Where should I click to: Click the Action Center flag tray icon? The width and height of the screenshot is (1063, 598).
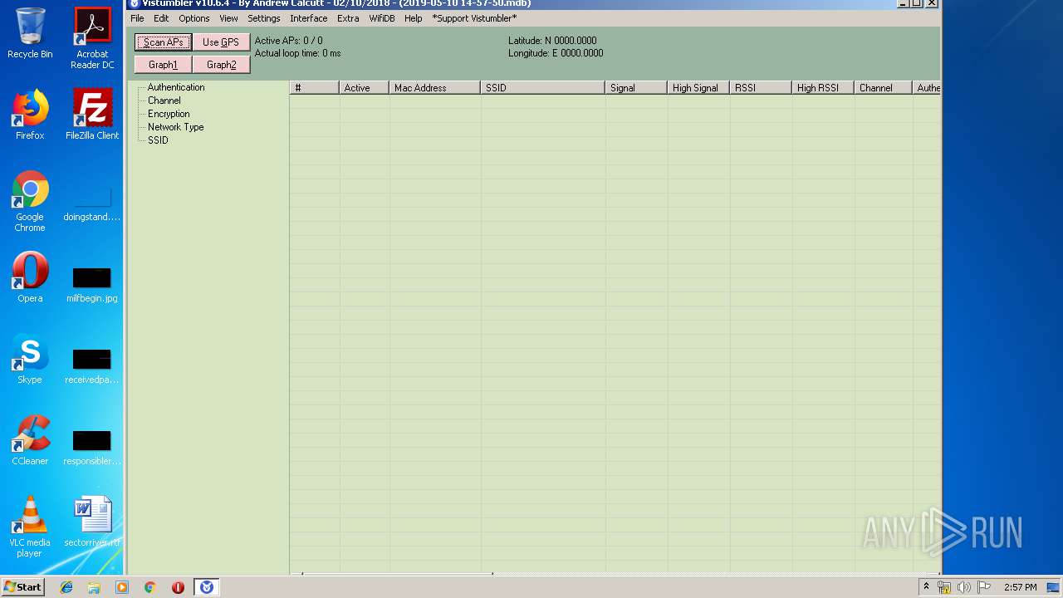tap(983, 587)
